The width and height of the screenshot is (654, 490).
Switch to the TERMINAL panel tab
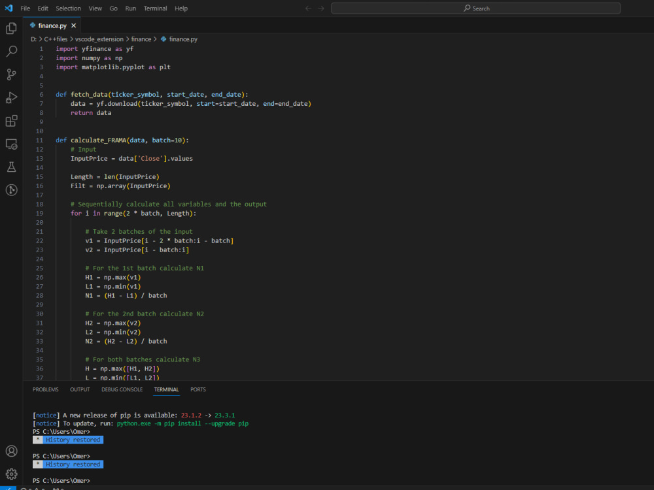166,389
